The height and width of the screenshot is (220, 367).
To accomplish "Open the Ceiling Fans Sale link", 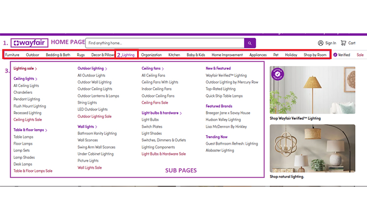I will point(155,102).
